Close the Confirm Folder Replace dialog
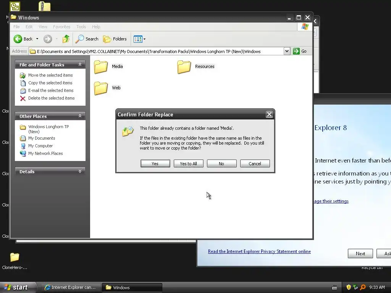The image size is (391, 293). 269,114
